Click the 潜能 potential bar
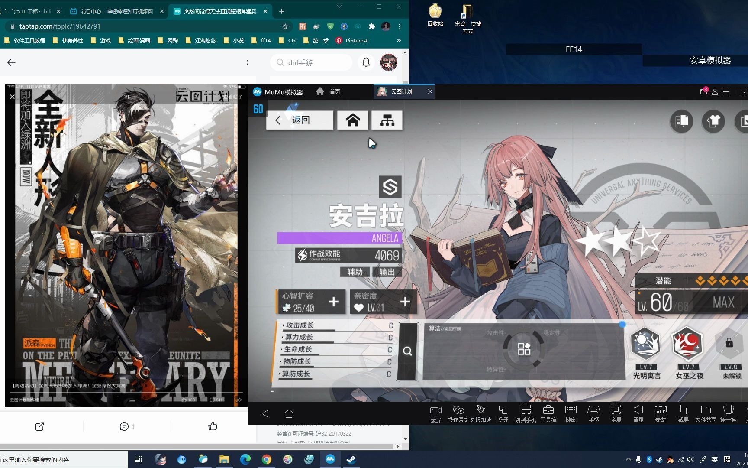Viewport: 748px width, 468px height. point(691,281)
